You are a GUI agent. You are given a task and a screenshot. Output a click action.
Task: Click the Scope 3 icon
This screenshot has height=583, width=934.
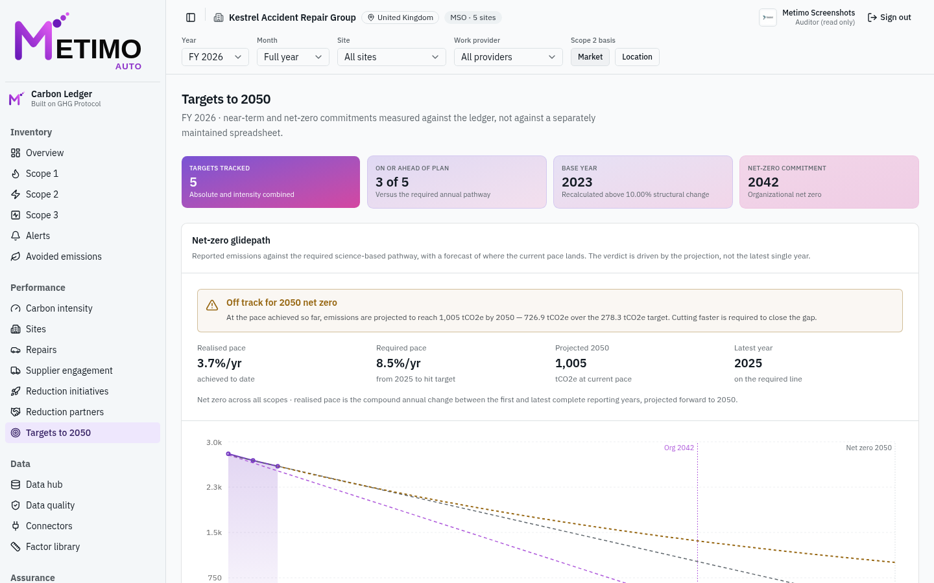click(16, 215)
